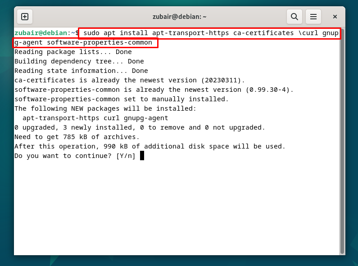
Task: Click the 'apt-transport-https curl gnupg-agent' package list
Action: 95,118
